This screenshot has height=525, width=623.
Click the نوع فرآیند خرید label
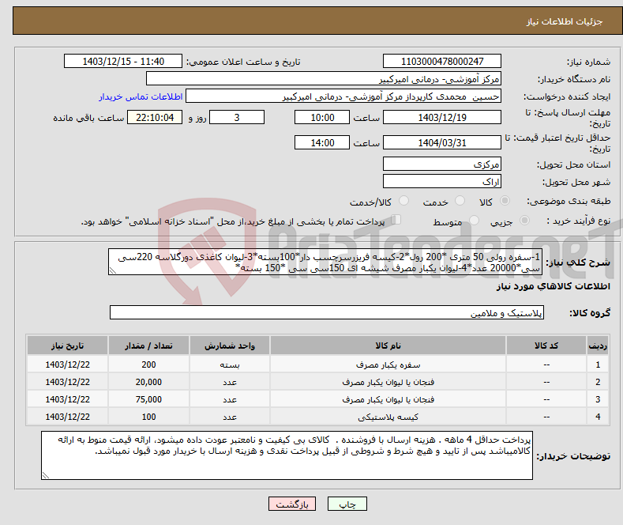(579, 221)
